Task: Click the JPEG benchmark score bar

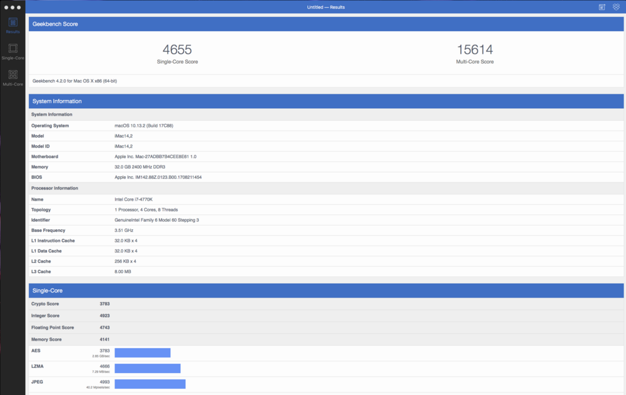Action: click(x=150, y=384)
